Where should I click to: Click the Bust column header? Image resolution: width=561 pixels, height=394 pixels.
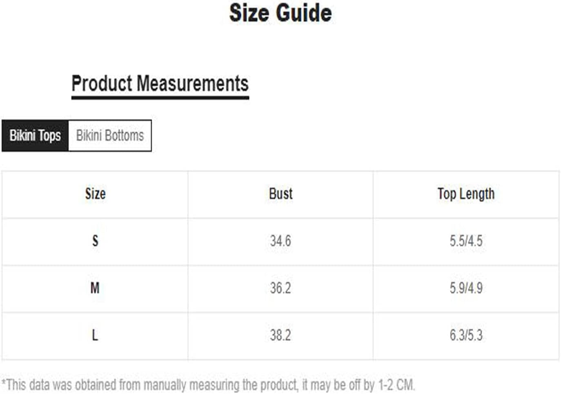pos(280,194)
